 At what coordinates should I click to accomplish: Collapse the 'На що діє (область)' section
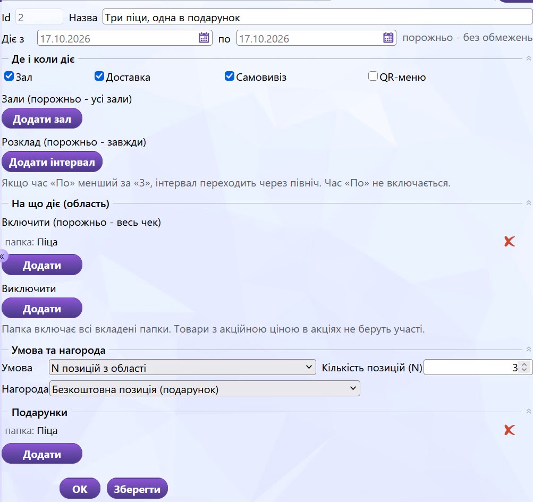pyautogui.click(x=529, y=203)
